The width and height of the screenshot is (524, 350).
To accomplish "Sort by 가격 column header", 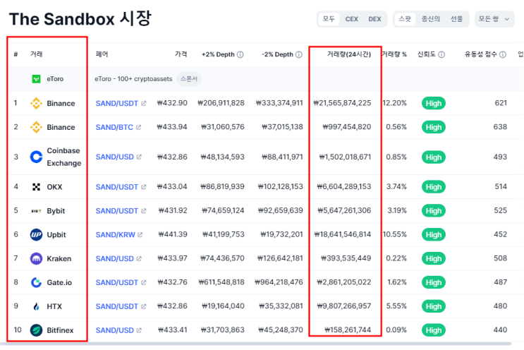I will [181, 54].
